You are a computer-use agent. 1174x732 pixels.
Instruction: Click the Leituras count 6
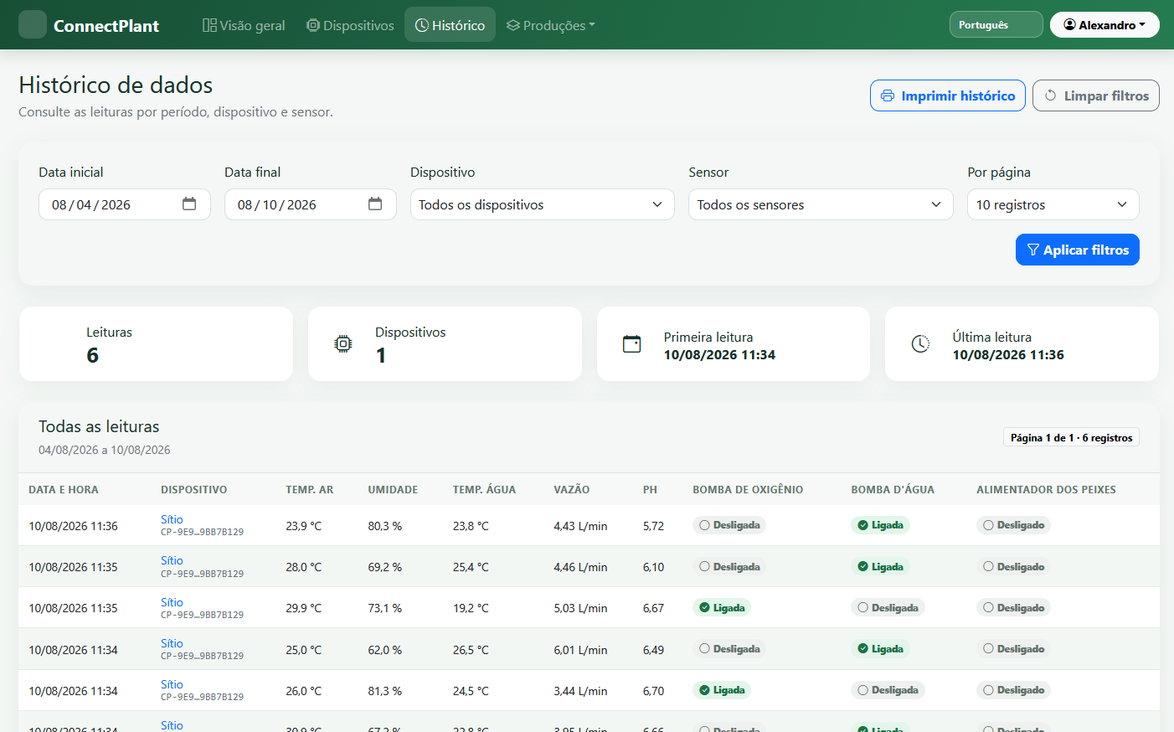[x=92, y=355]
